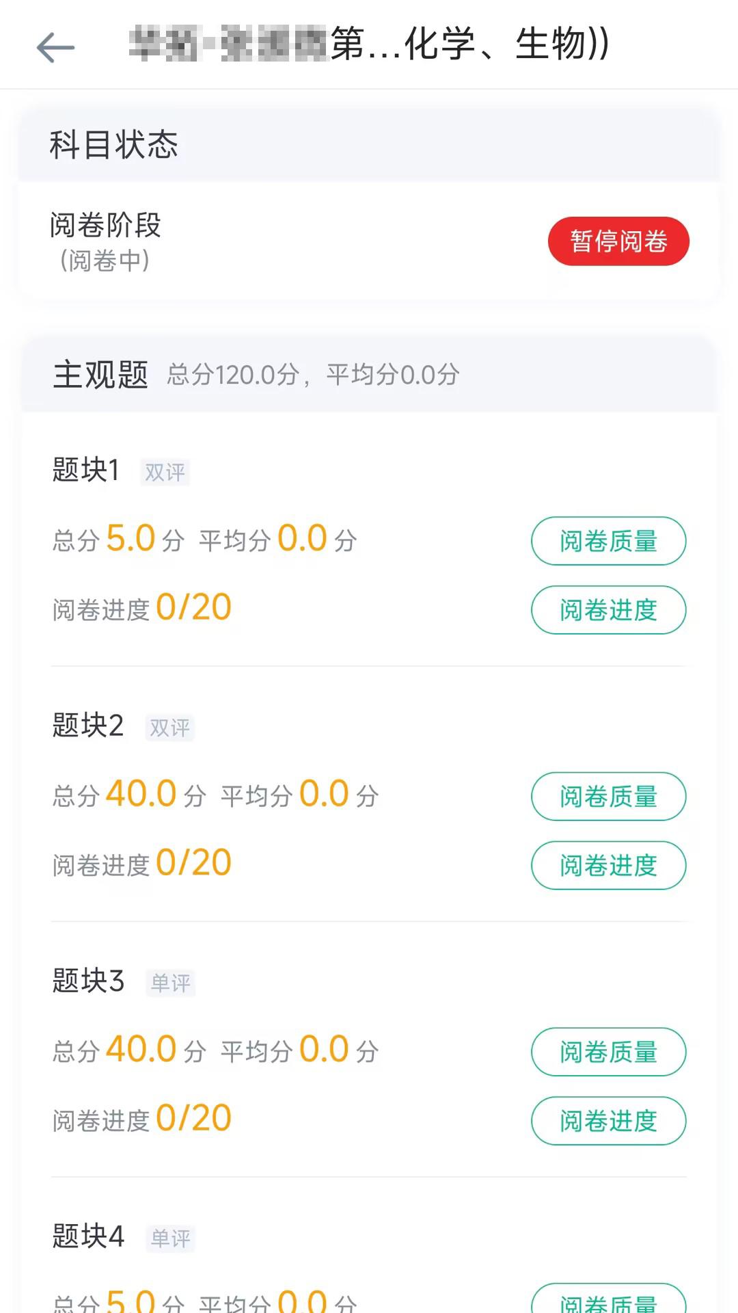Select the 主观题 section header

coord(100,375)
